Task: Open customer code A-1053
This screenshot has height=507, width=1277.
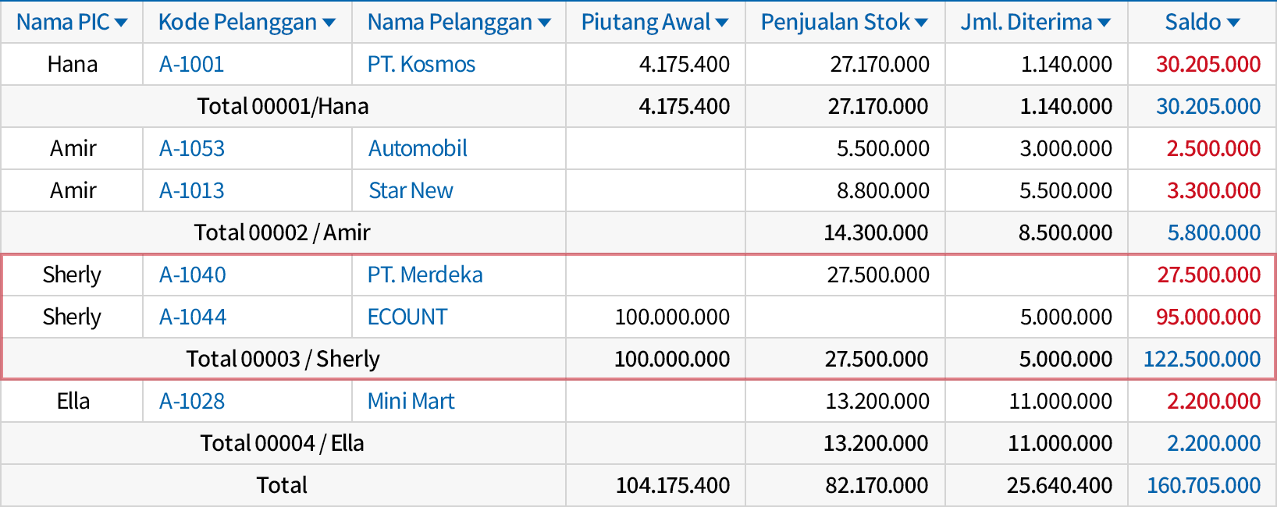Action: [192, 149]
